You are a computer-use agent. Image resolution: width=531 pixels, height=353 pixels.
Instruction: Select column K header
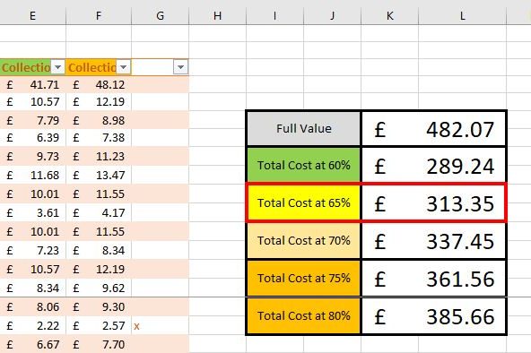coord(390,15)
